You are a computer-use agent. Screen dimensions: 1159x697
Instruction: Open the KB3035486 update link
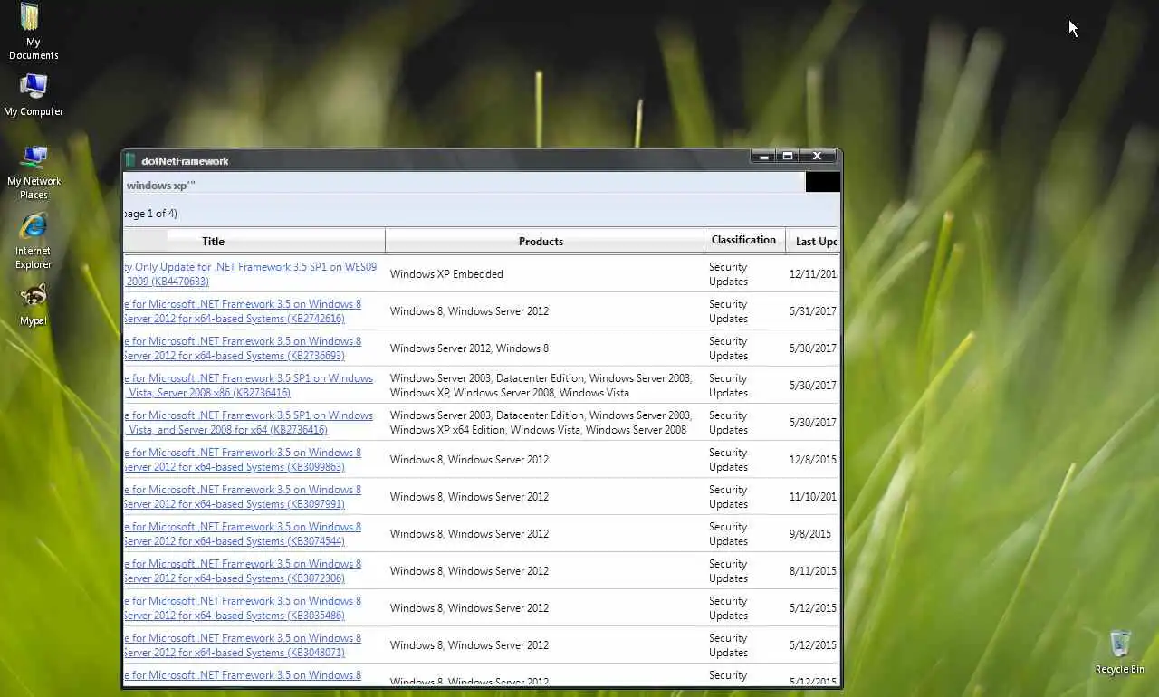click(243, 608)
